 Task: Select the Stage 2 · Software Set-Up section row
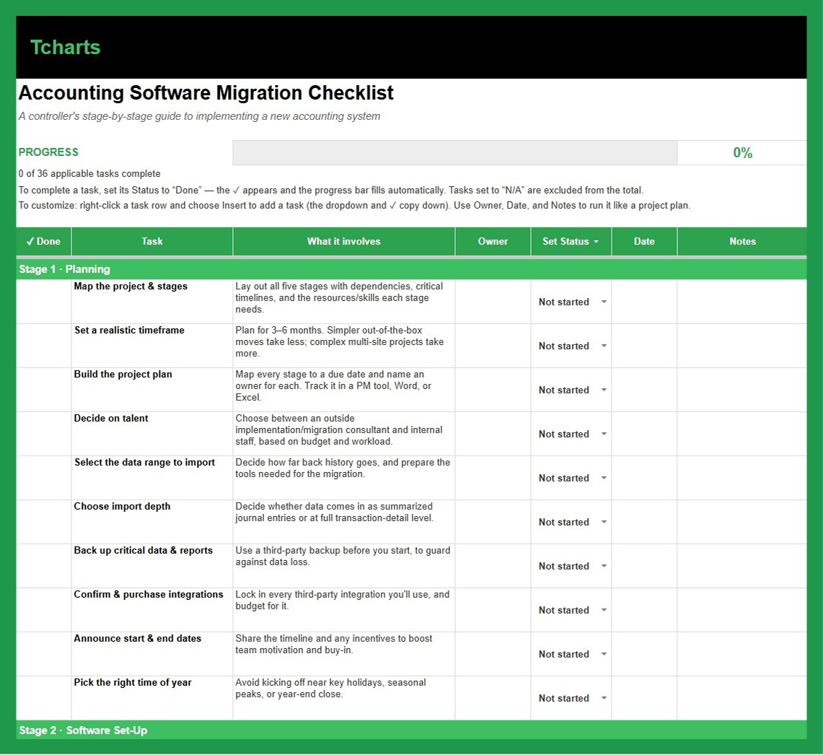tap(411, 730)
